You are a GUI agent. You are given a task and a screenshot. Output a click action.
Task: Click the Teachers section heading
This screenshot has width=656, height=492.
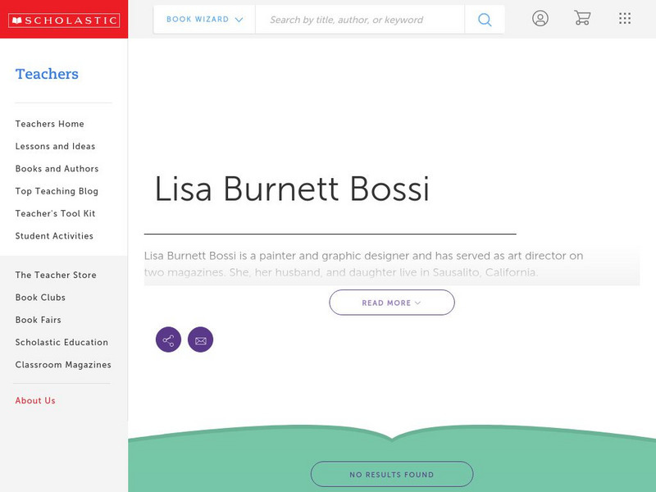tap(47, 74)
